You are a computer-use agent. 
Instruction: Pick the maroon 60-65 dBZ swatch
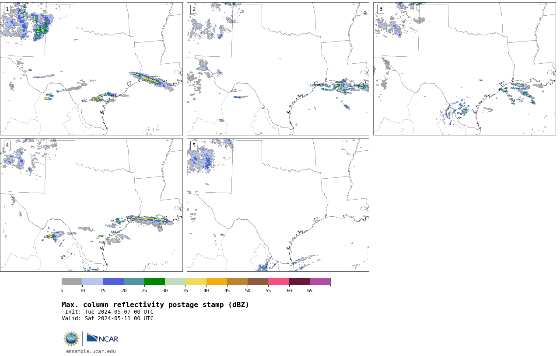[x=299, y=281]
